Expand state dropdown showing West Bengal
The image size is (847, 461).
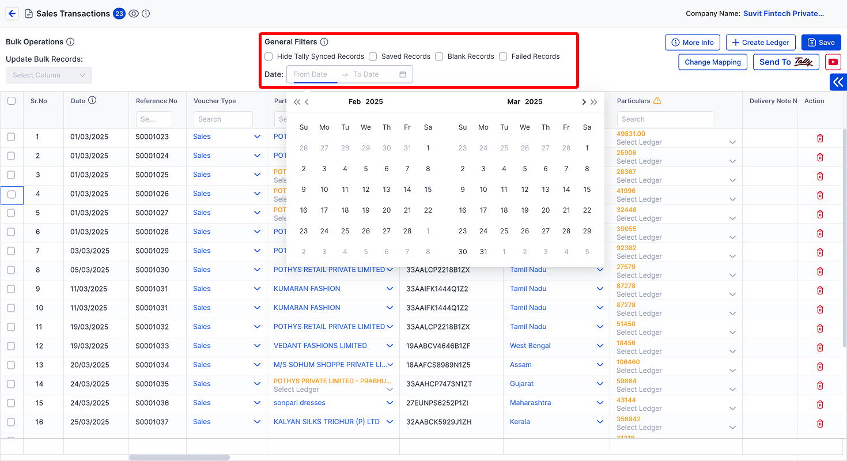(600, 346)
